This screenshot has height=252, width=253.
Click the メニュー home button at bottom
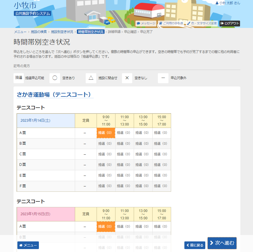click(28, 245)
